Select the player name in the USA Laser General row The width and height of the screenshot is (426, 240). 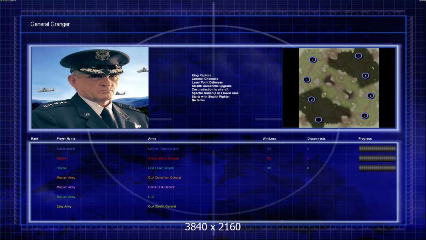62,168
